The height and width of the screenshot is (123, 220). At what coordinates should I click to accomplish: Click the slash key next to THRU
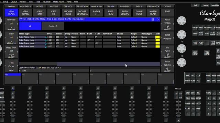(x=214, y=93)
